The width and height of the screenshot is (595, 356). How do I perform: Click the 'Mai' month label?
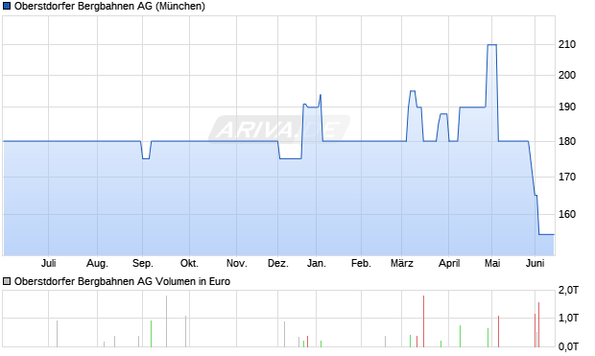tap(492, 263)
